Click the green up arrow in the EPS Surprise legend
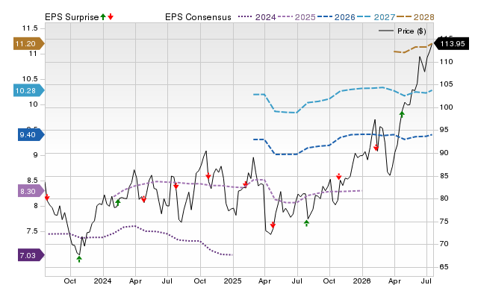This screenshot has height=285, width=478. (103, 16)
